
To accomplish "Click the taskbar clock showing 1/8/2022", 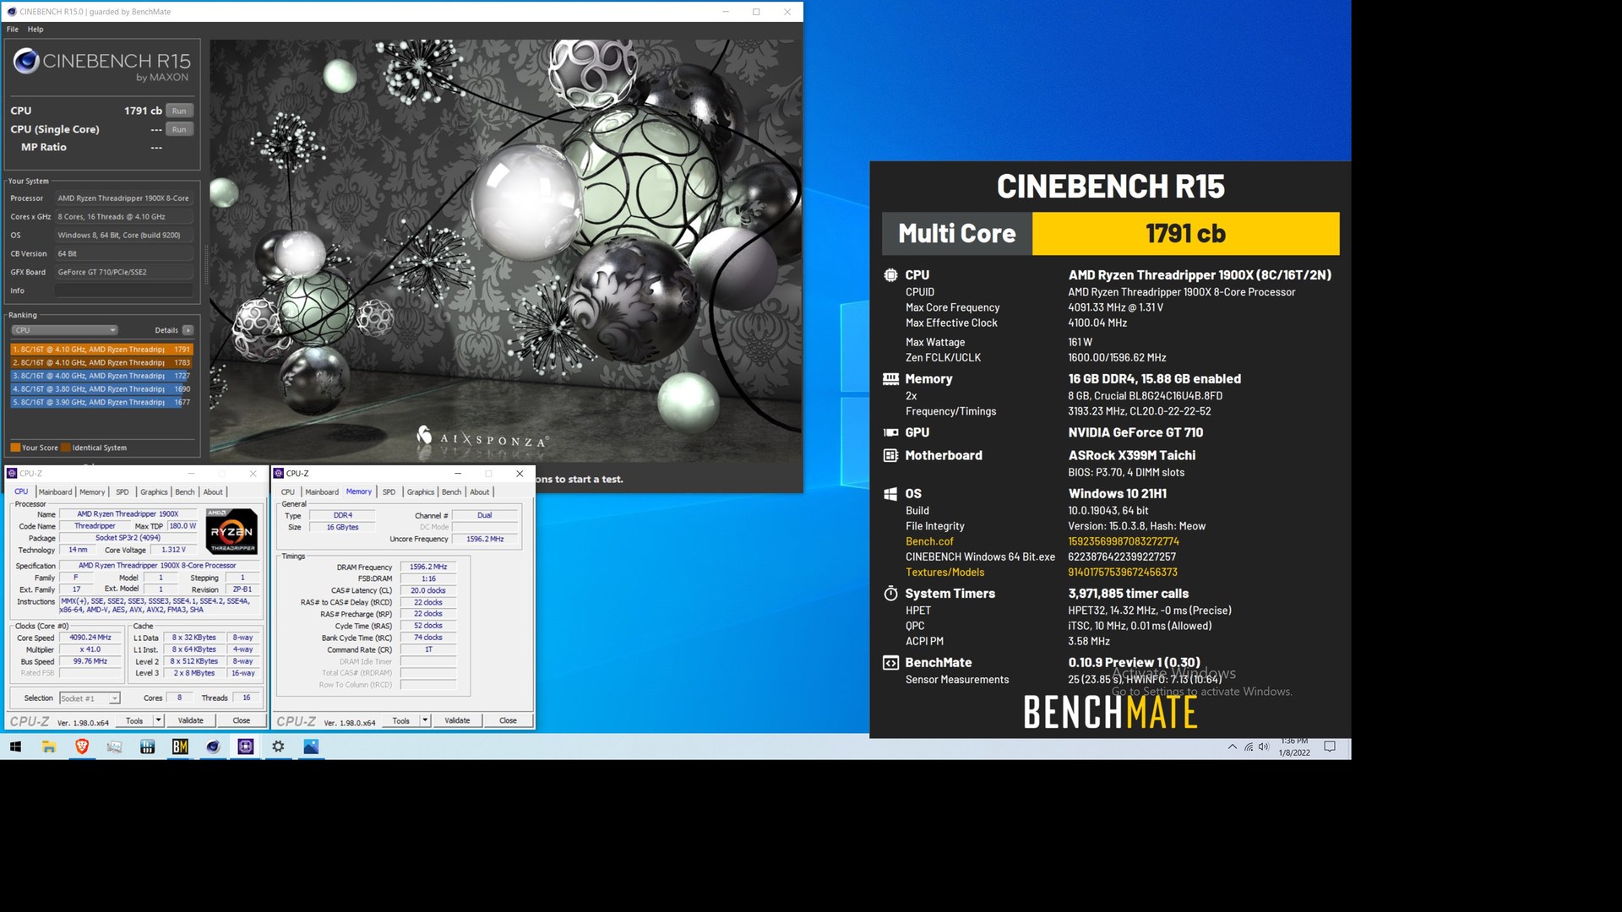I will 1294,747.
